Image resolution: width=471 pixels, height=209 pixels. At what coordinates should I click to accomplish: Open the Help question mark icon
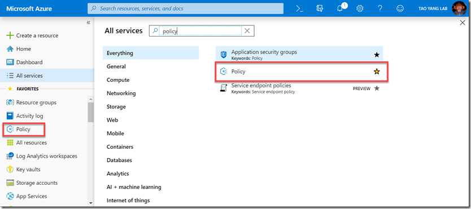[380, 8]
